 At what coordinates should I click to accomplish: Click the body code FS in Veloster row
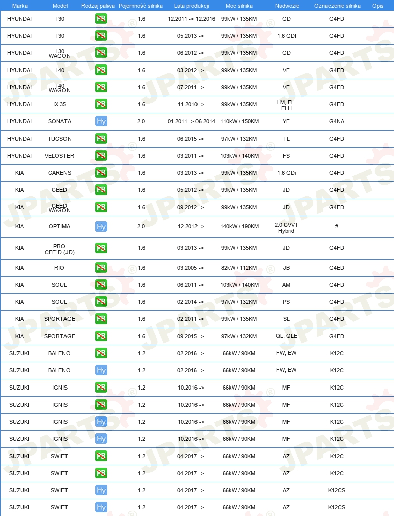point(286,156)
